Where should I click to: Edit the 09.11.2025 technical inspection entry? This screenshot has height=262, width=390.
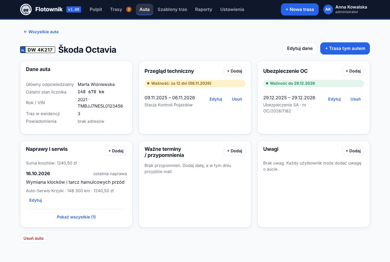(216, 99)
